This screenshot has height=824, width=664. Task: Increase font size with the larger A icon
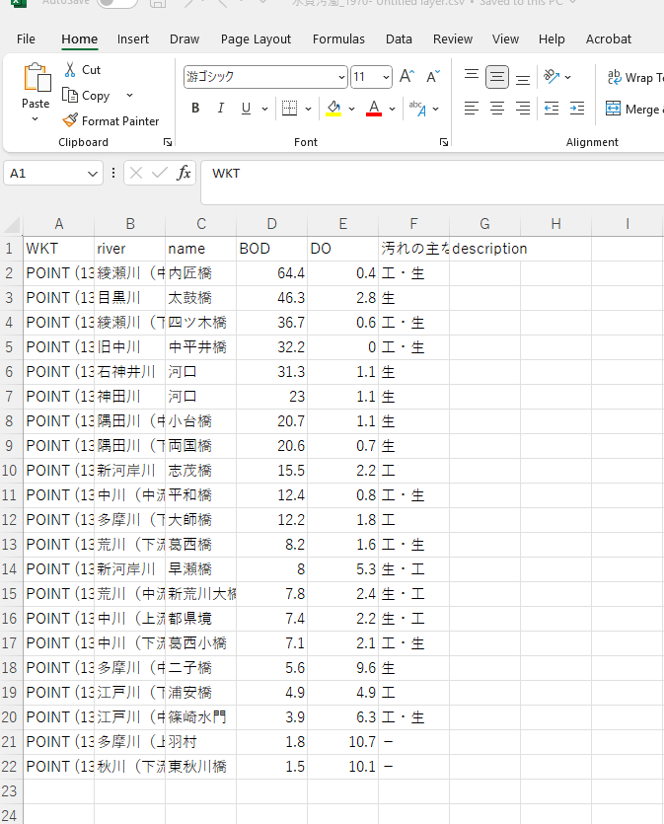406,77
